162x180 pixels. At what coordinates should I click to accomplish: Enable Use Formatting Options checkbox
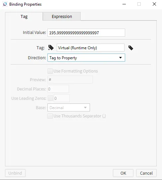[x=50, y=71]
